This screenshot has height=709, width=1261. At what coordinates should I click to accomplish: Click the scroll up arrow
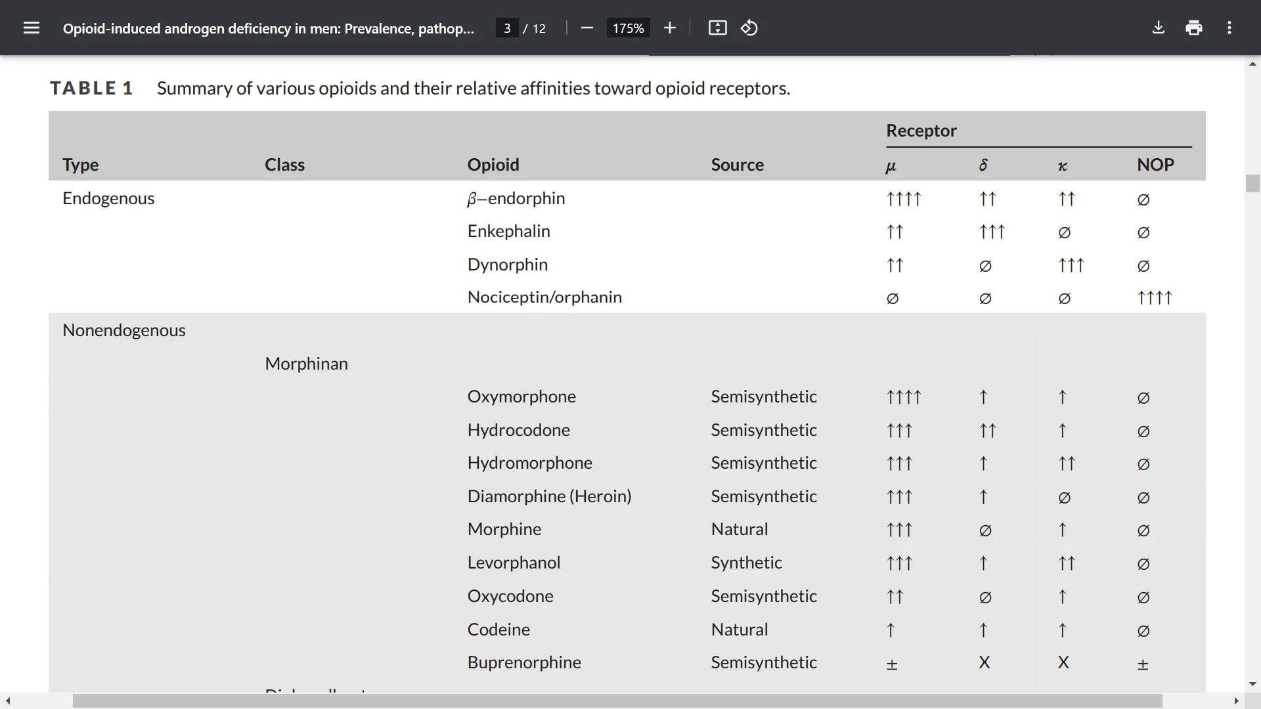(1252, 64)
